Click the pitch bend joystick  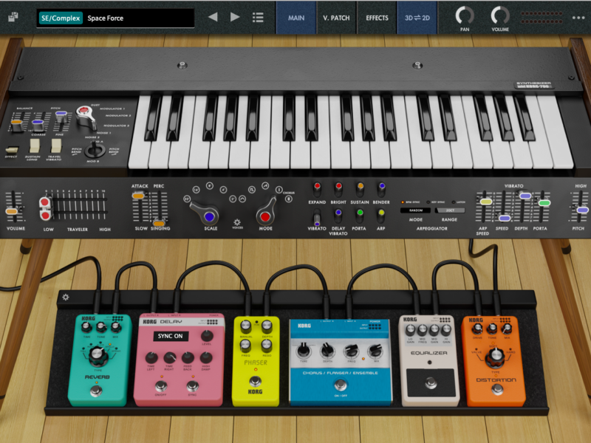(x=95, y=150)
